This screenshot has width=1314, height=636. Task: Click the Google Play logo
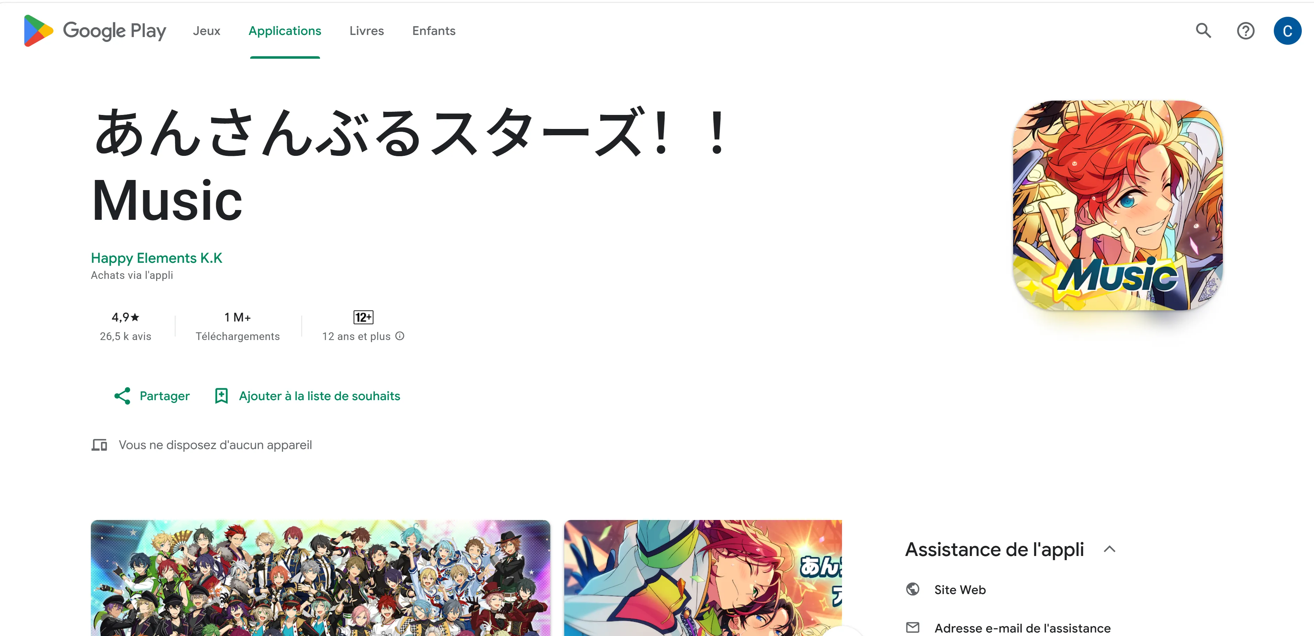coord(95,31)
